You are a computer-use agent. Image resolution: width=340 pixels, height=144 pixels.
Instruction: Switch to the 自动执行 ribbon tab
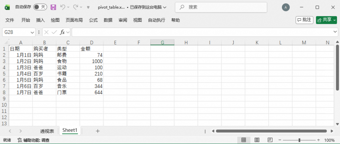(x=157, y=20)
